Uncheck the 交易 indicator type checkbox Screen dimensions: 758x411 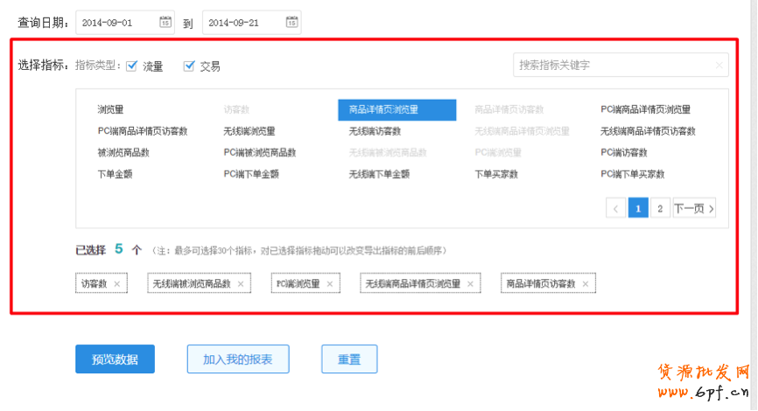coord(189,66)
